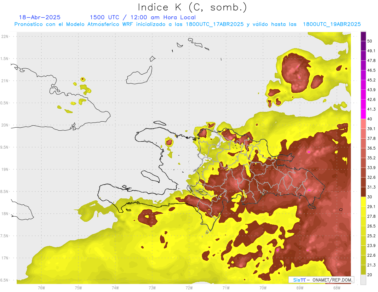The height and width of the screenshot is (292, 378).
Task: Click the colorbar value "40"
Action: pos(370,119)
